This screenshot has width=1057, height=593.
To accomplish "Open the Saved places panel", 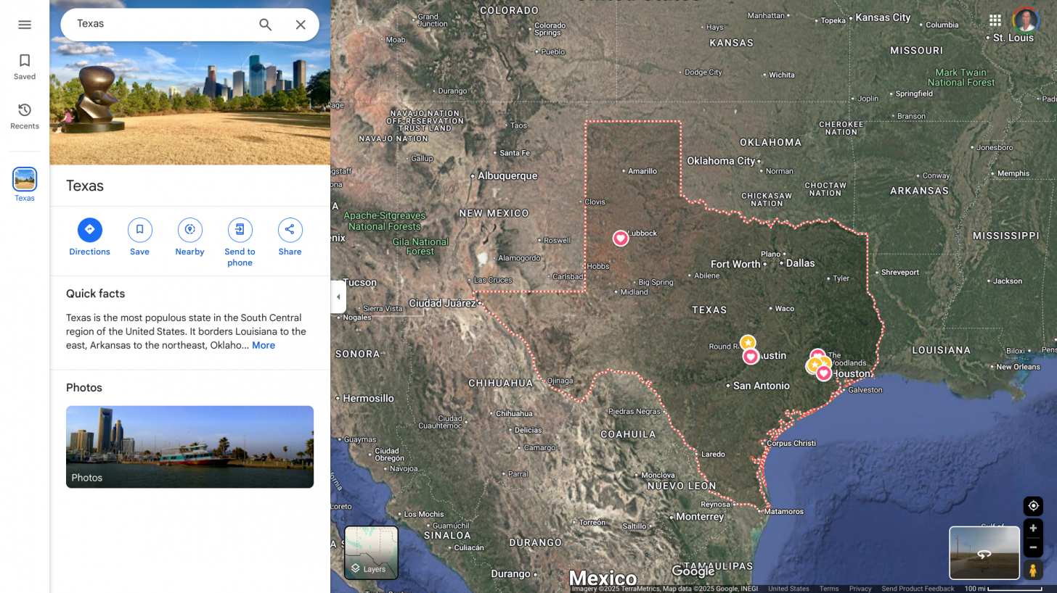I will [x=25, y=67].
